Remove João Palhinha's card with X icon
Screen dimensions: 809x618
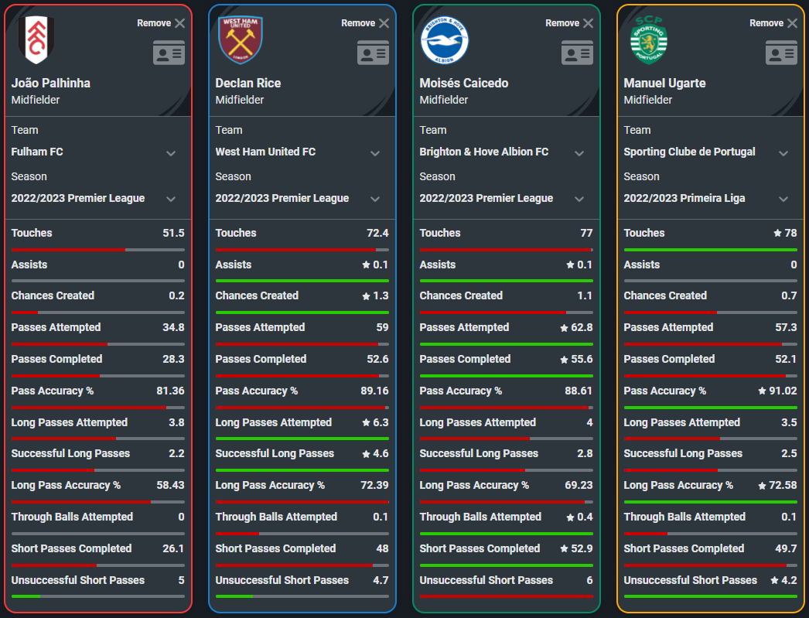tap(179, 23)
